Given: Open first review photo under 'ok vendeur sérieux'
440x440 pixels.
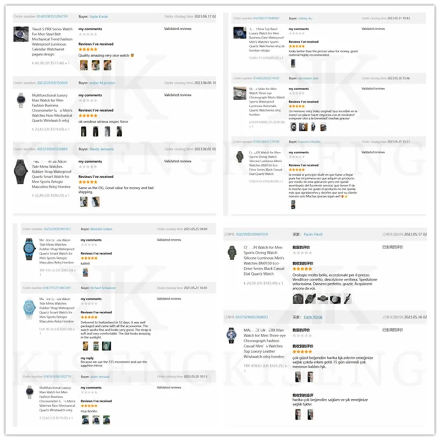Looking at the screenshot, I should 84,131.
